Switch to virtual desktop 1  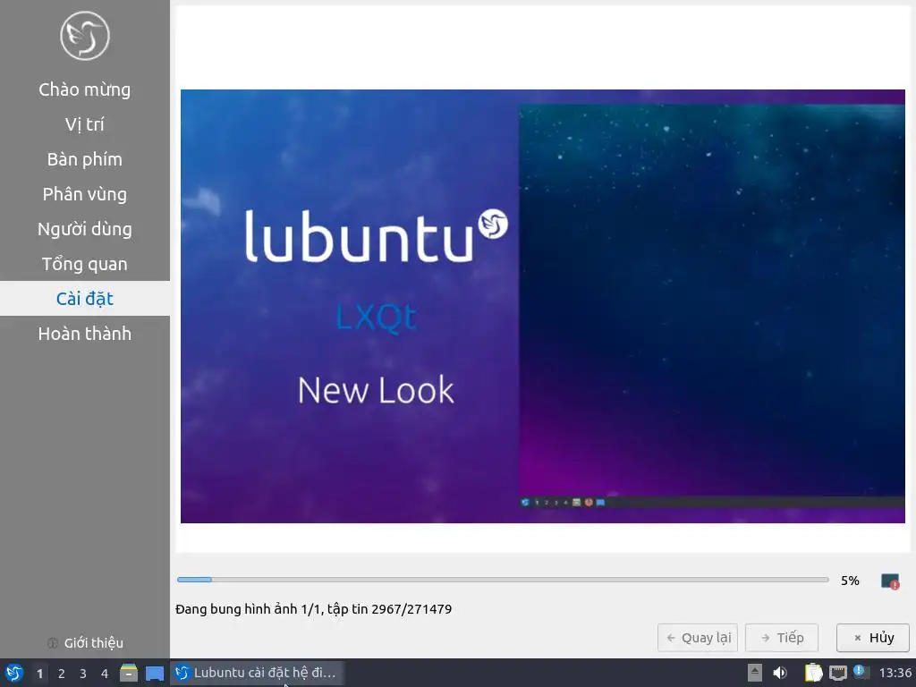click(39, 674)
